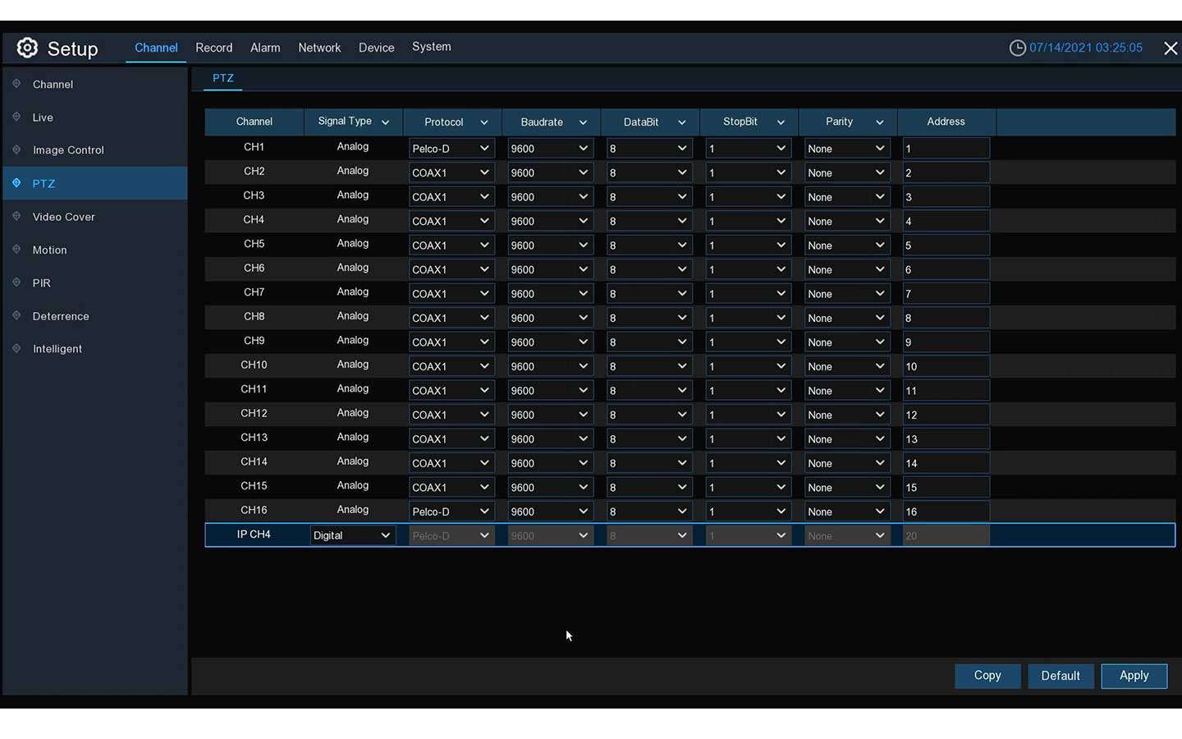
Task: Apply the PTZ configuration changes
Action: [1134, 675]
